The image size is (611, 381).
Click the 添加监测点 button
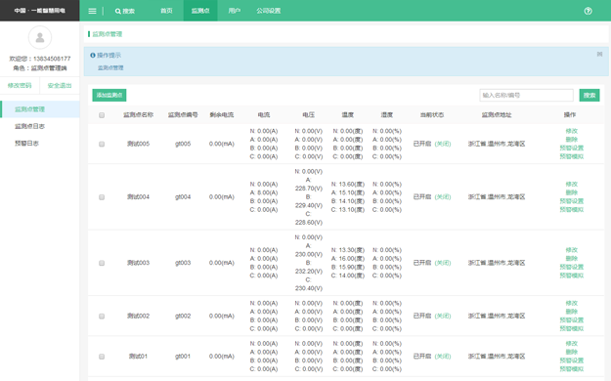(x=109, y=95)
